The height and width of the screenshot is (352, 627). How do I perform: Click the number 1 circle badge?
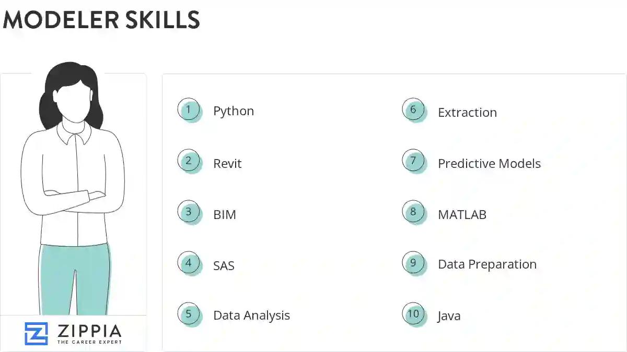pos(189,110)
